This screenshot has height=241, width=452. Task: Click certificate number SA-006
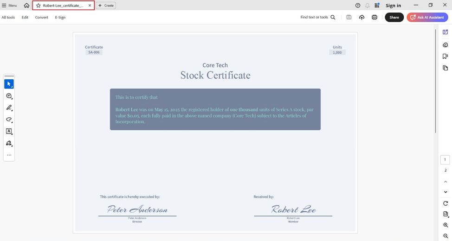(94, 52)
